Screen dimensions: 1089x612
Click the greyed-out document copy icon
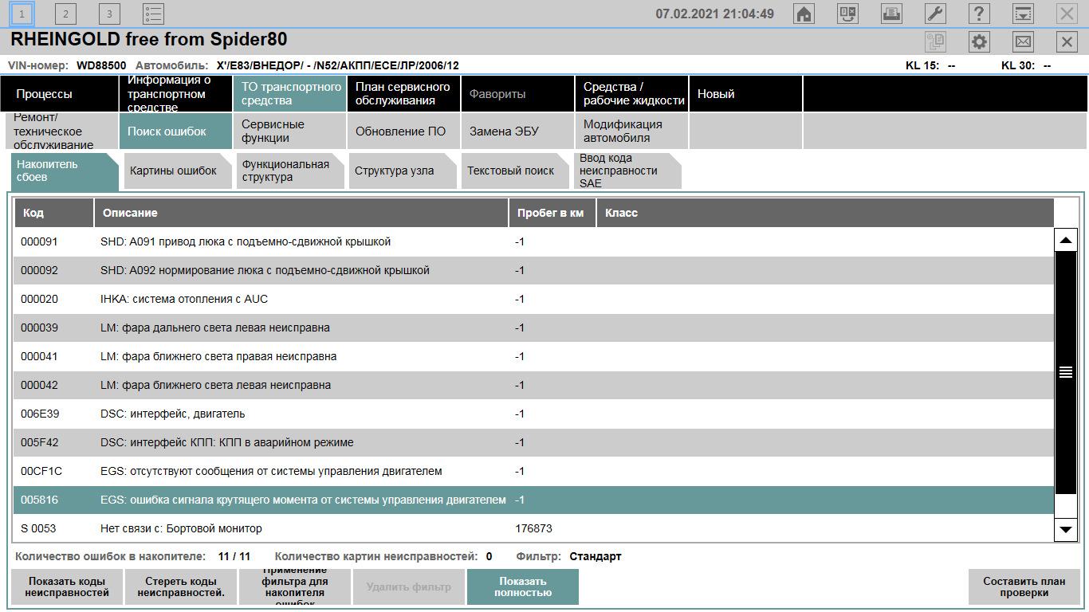click(935, 41)
